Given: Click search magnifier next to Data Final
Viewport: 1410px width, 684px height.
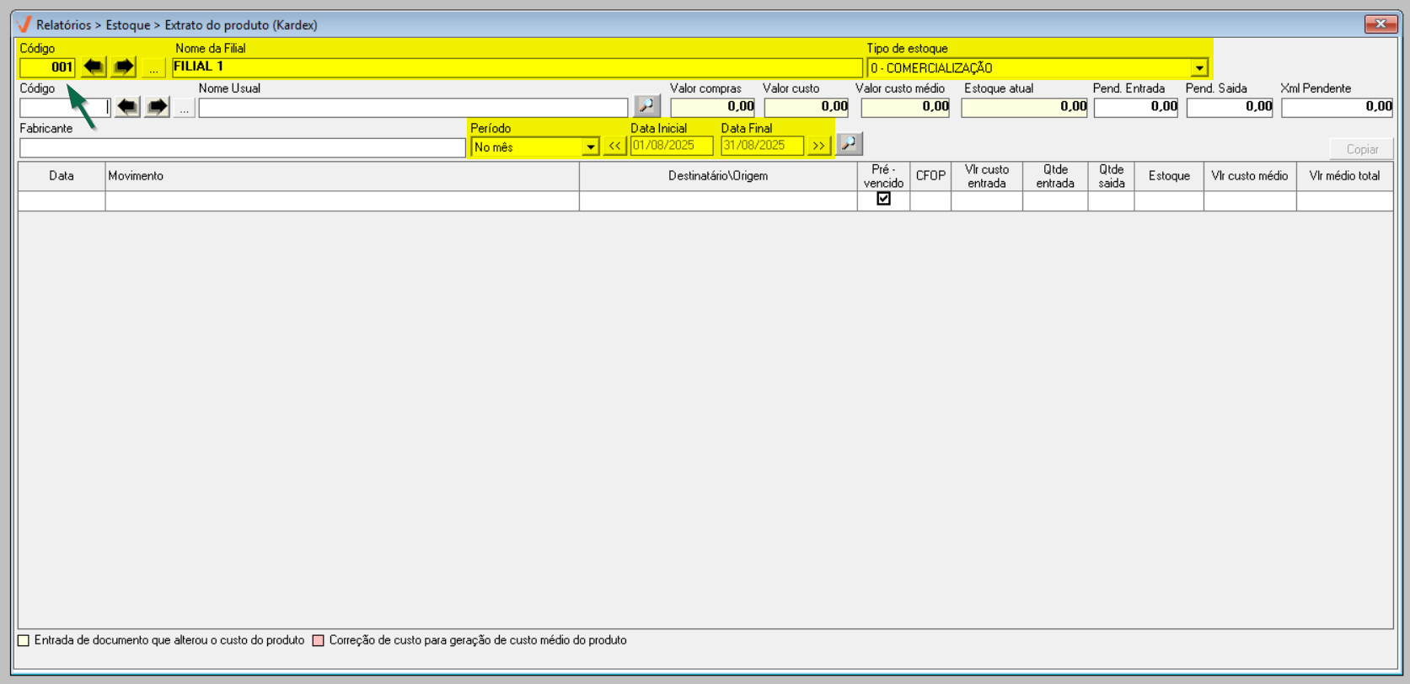Looking at the screenshot, I should (849, 144).
